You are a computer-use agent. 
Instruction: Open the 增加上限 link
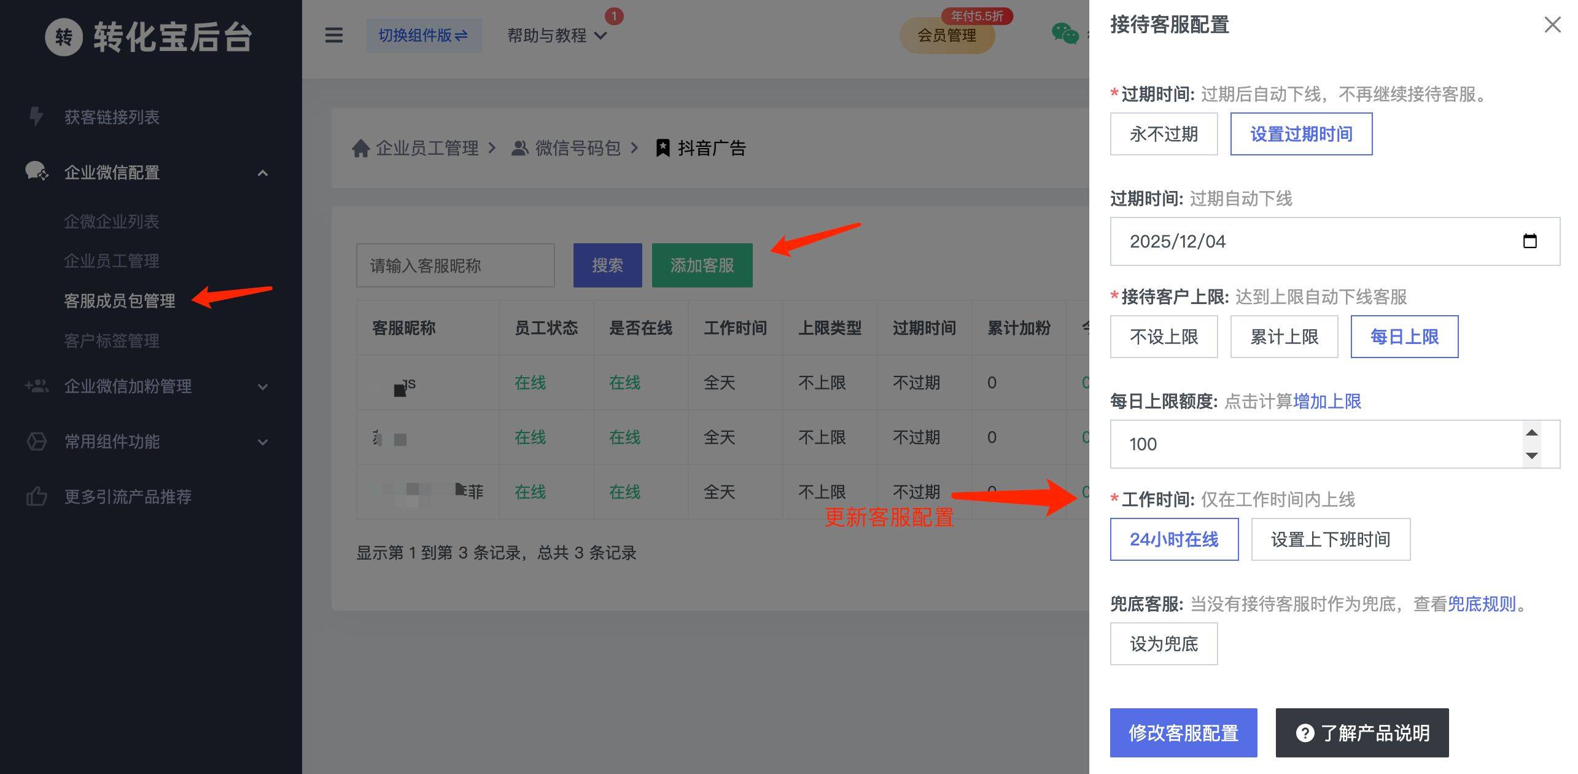point(1327,401)
